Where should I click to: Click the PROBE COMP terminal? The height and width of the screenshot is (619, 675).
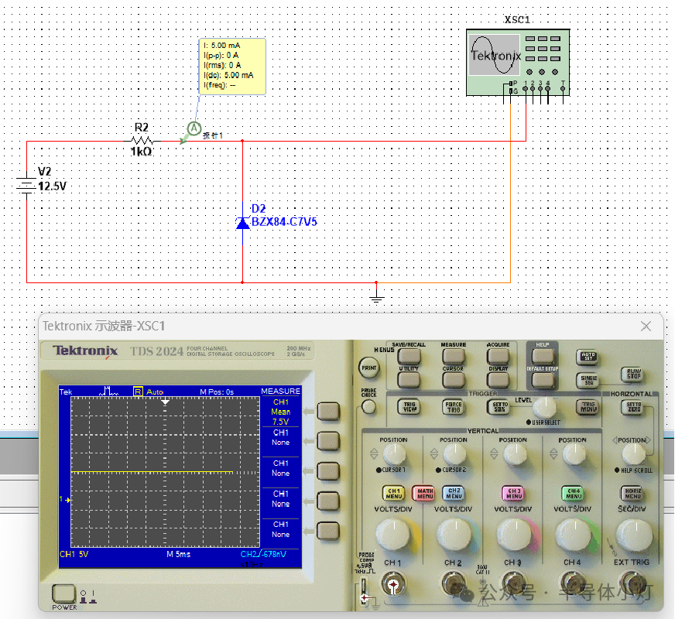click(364, 590)
